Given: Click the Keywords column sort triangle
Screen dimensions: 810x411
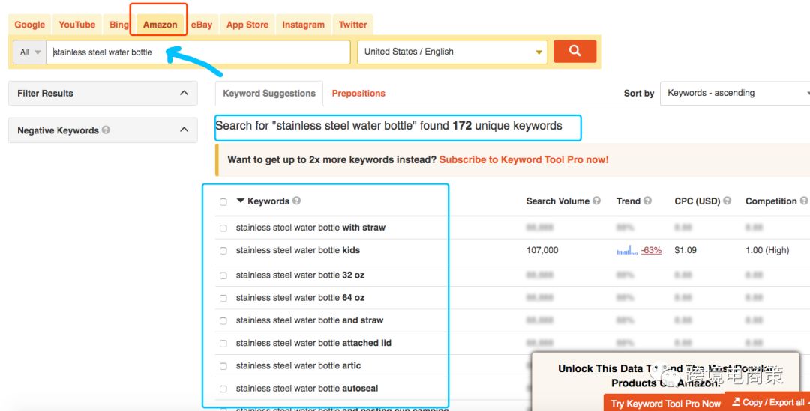Looking at the screenshot, I should tap(241, 201).
